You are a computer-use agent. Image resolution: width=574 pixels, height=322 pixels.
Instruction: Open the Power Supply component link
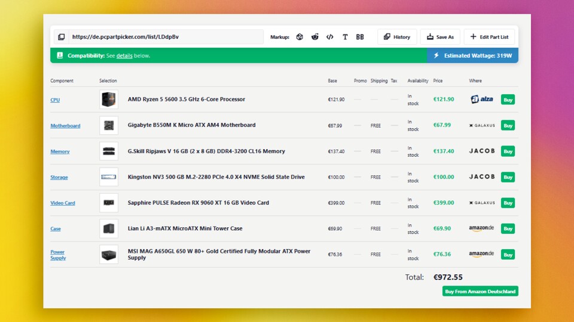[58, 255]
